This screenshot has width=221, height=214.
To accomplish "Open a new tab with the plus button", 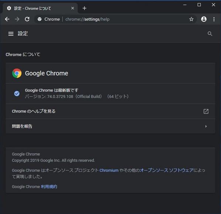I will pos(84,8).
